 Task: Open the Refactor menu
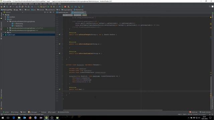[x=31, y=4]
